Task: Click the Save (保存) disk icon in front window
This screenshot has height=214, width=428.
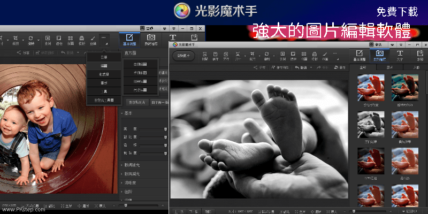Action: point(216,56)
